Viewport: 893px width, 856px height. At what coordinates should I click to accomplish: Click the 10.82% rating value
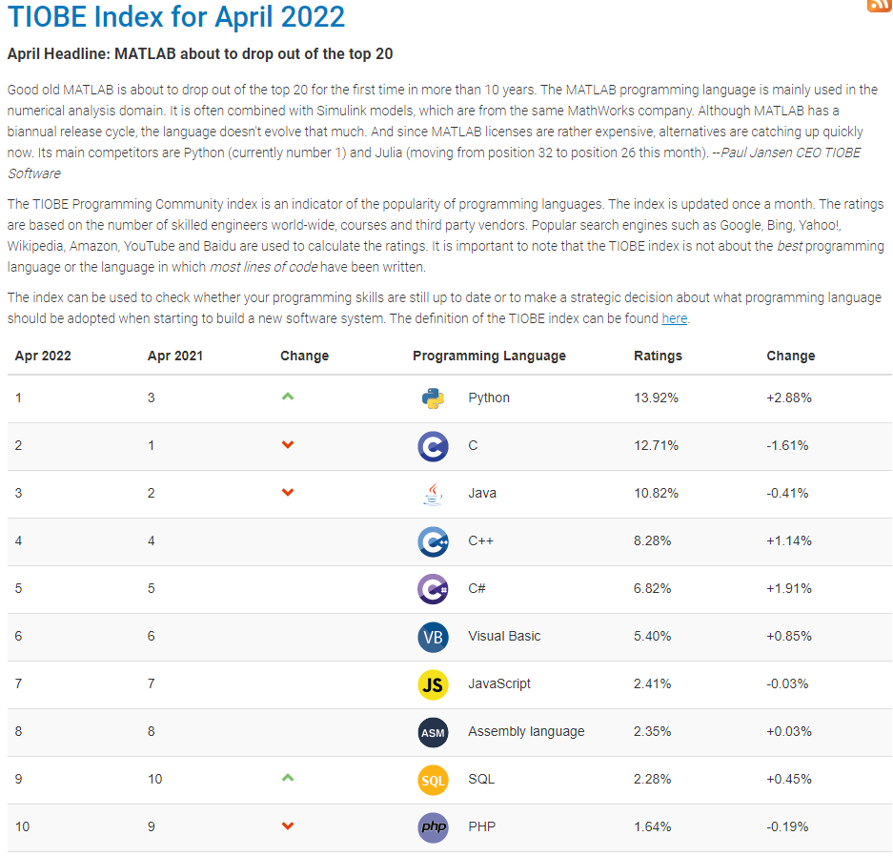(656, 493)
